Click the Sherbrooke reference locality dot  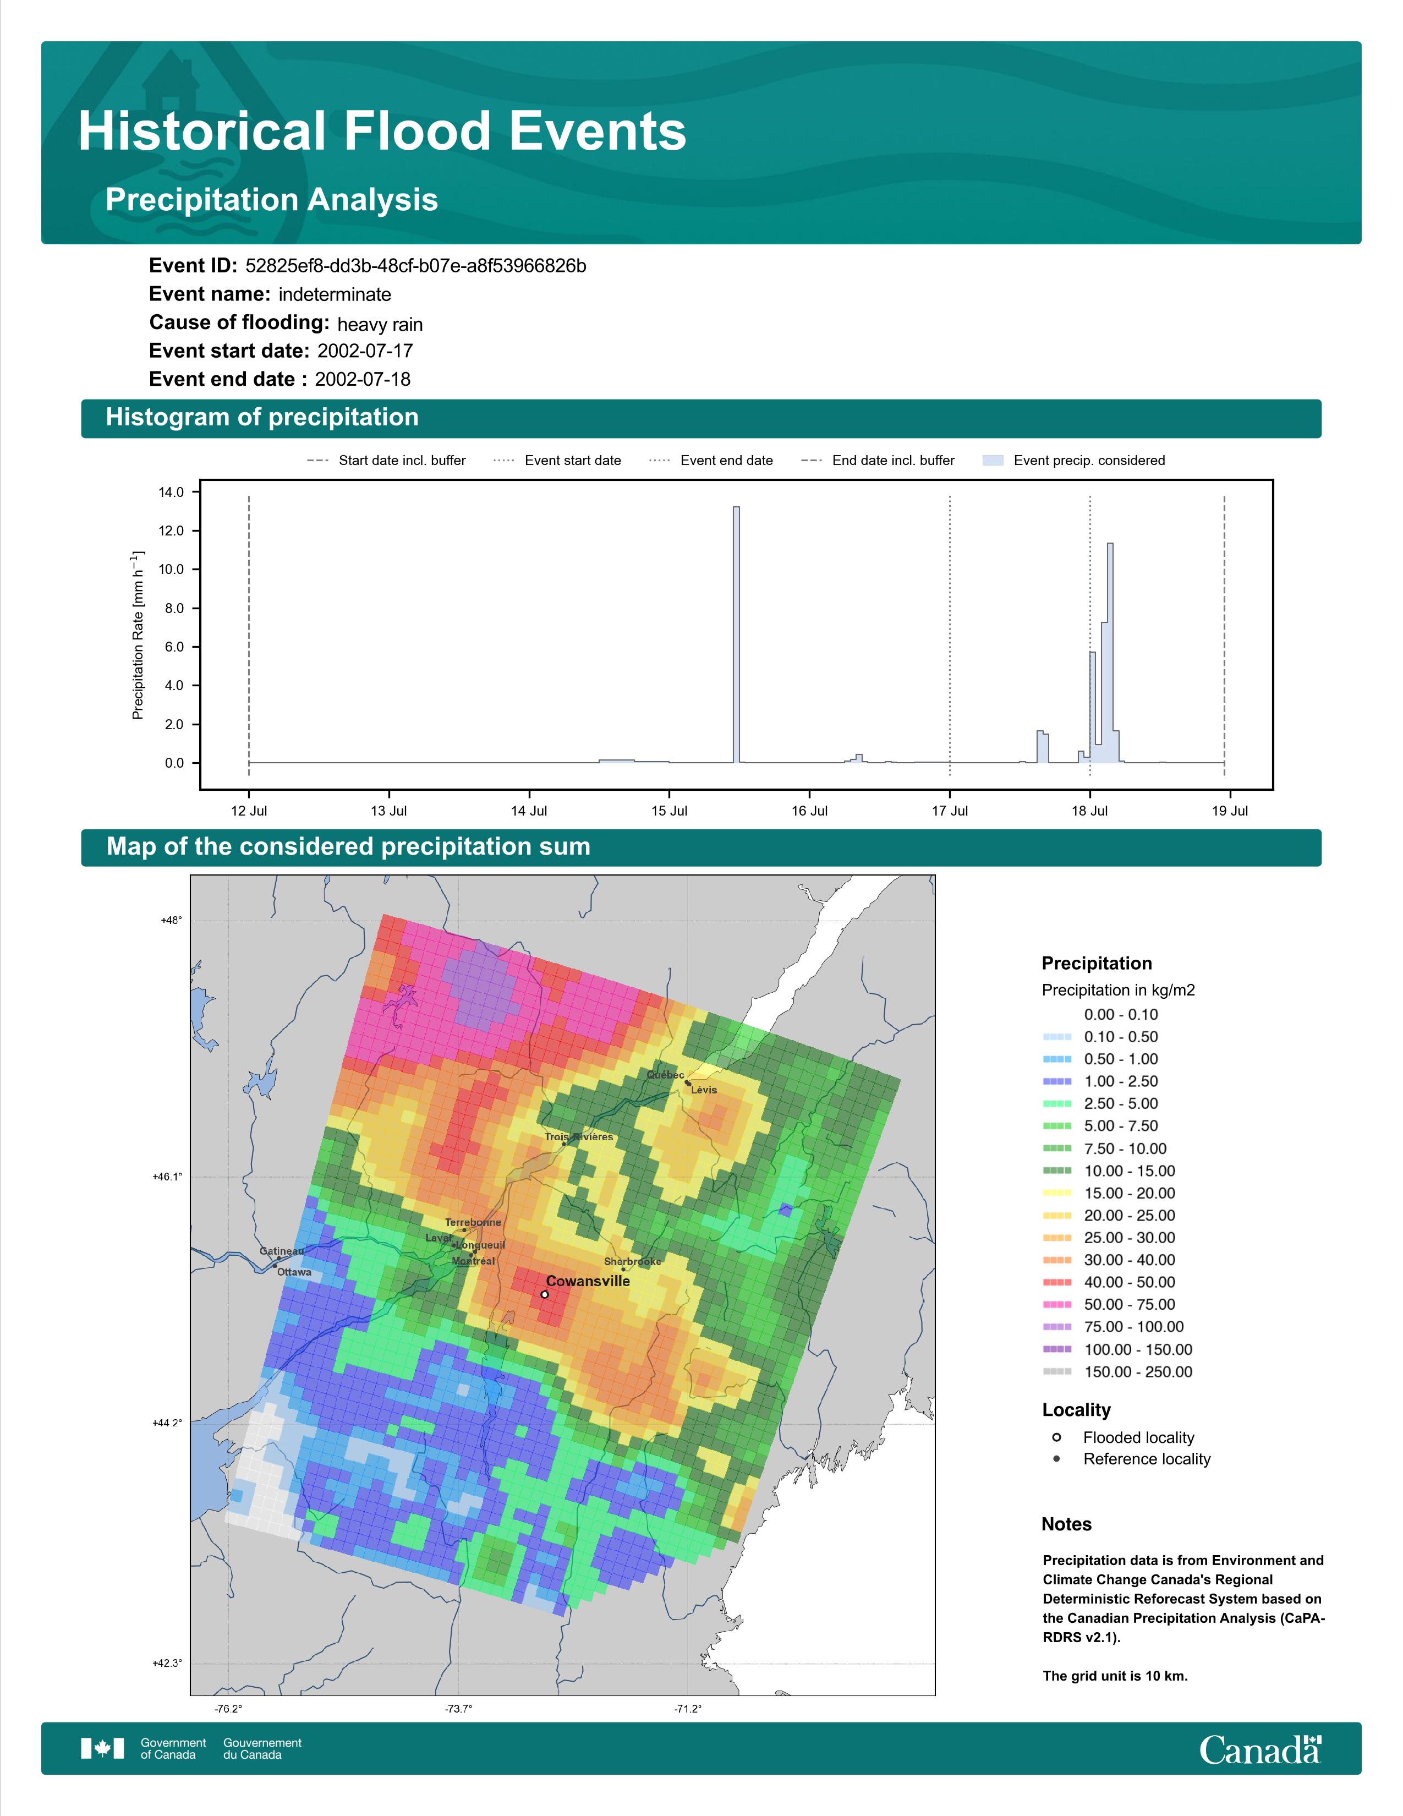tap(623, 1269)
